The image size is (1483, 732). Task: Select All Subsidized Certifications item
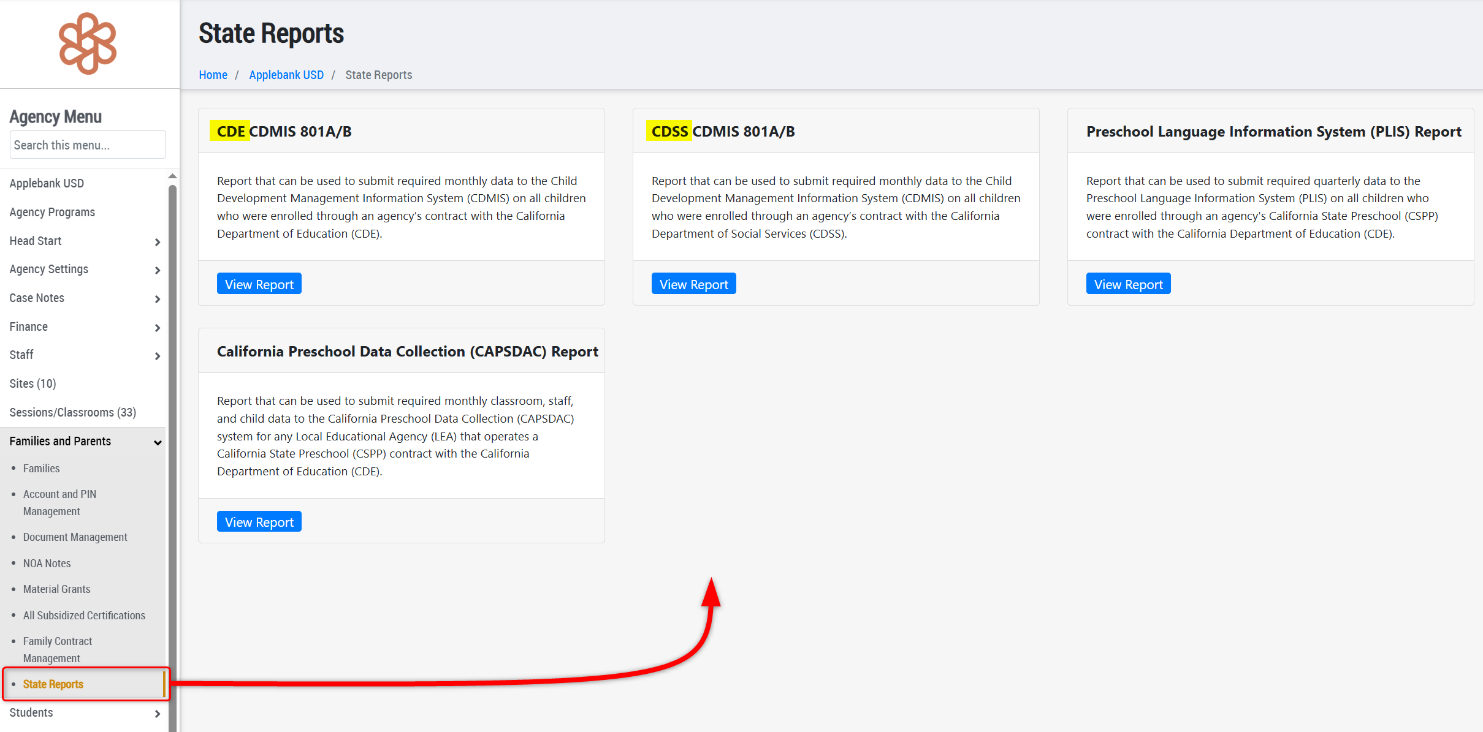(x=84, y=616)
